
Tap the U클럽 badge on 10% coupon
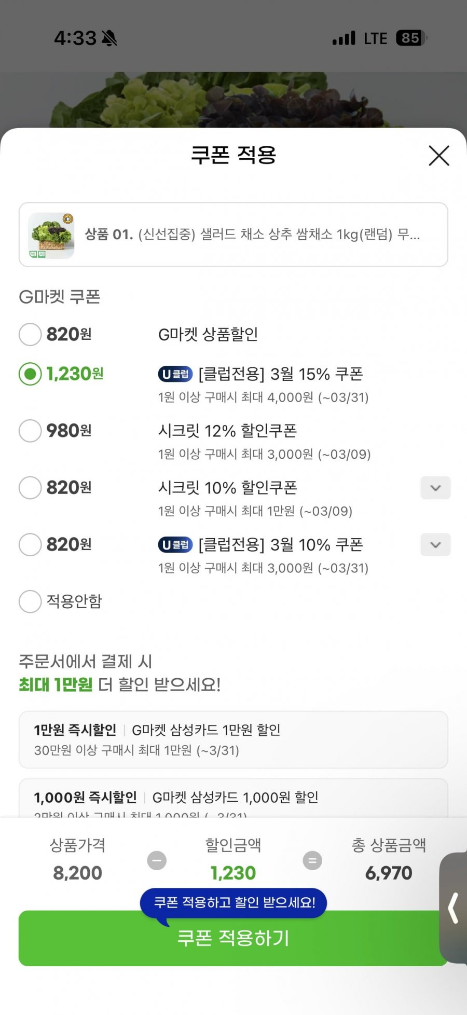175,545
